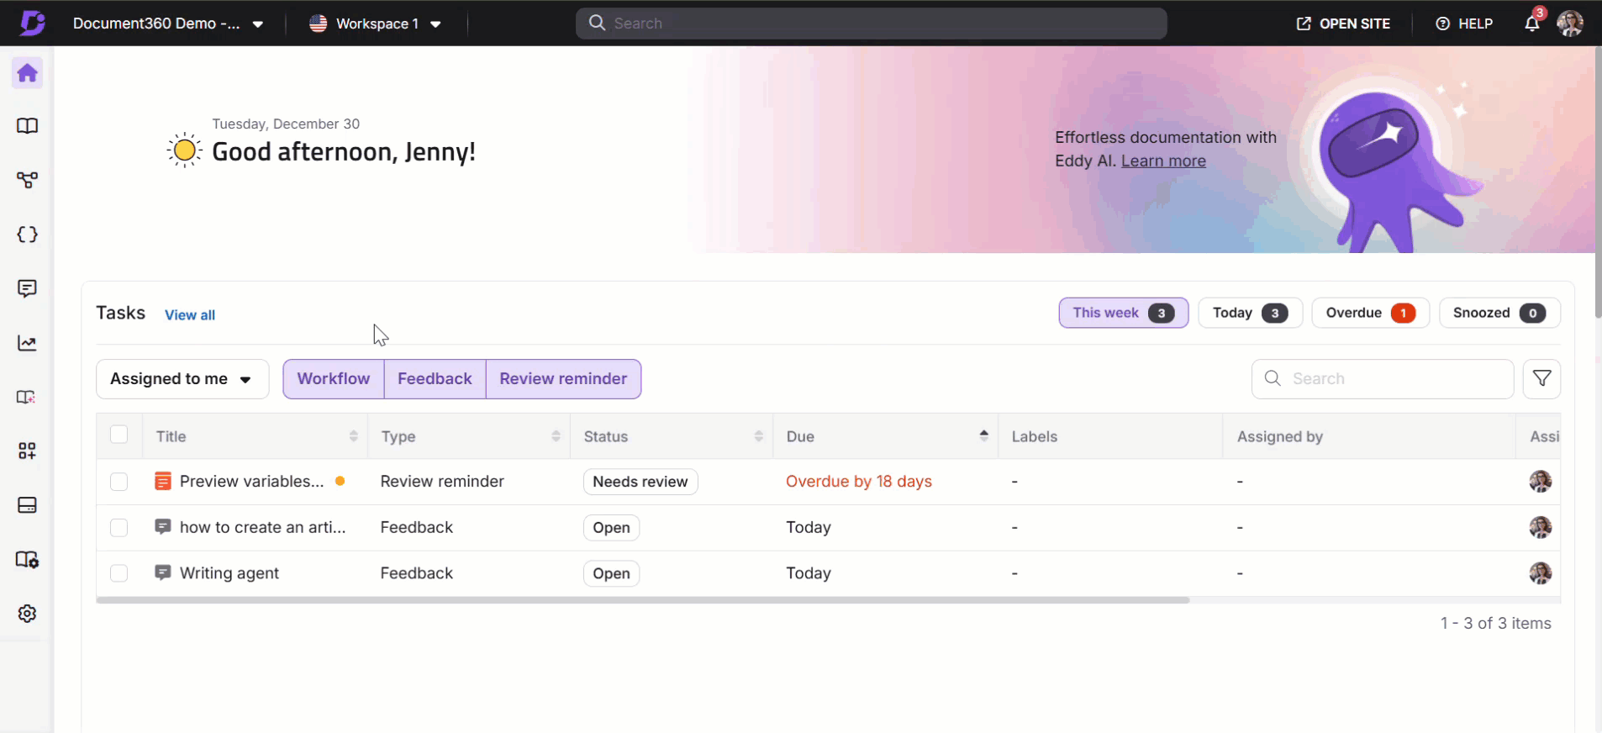1602x733 pixels.
Task: Click the Learn more link
Action: click(x=1162, y=161)
